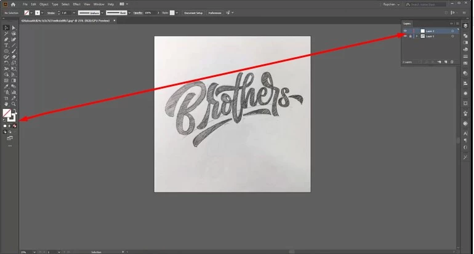Select the Artboard tool
474x254 pixels.
pos(6,98)
